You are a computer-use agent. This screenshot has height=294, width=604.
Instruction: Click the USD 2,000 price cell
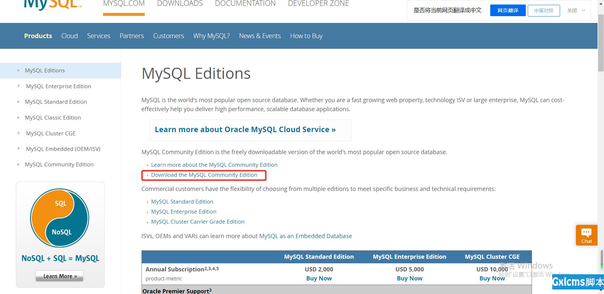click(x=319, y=269)
